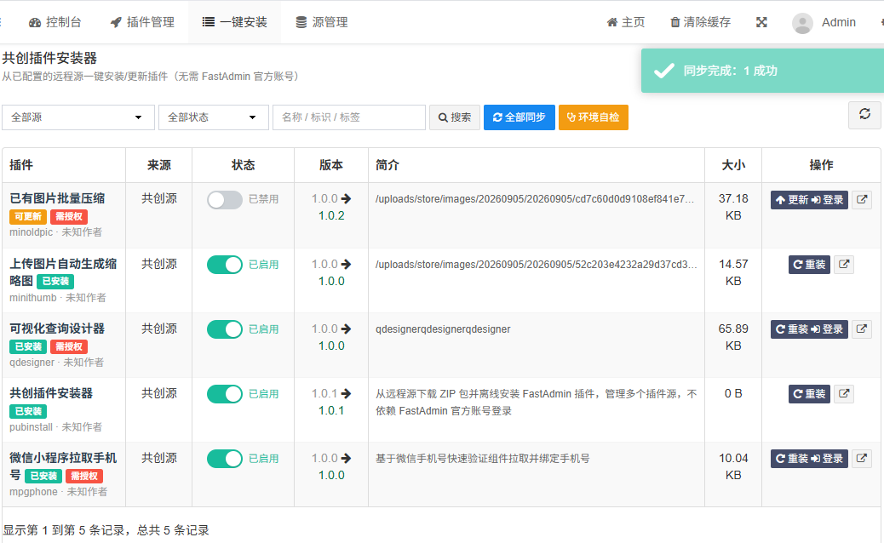Click the 搜索 search button
This screenshot has height=543, width=884.
[x=455, y=117]
